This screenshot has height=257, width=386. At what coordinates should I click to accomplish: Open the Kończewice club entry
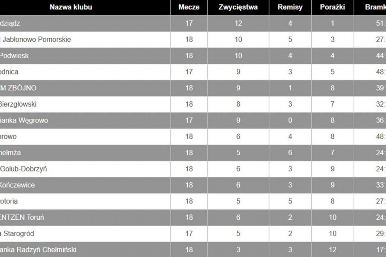pyautogui.click(x=17, y=185)
